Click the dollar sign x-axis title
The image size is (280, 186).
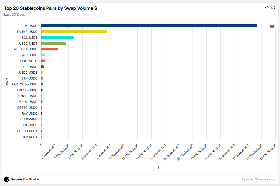pos(159,168)
